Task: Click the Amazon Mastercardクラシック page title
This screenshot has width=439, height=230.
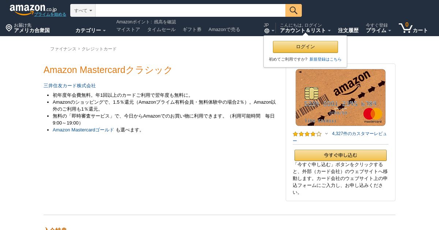Action: [108, 70]
